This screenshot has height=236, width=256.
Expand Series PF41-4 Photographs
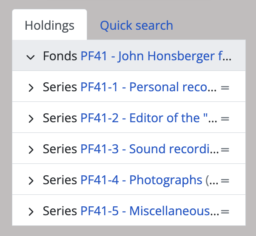[31, 181]
